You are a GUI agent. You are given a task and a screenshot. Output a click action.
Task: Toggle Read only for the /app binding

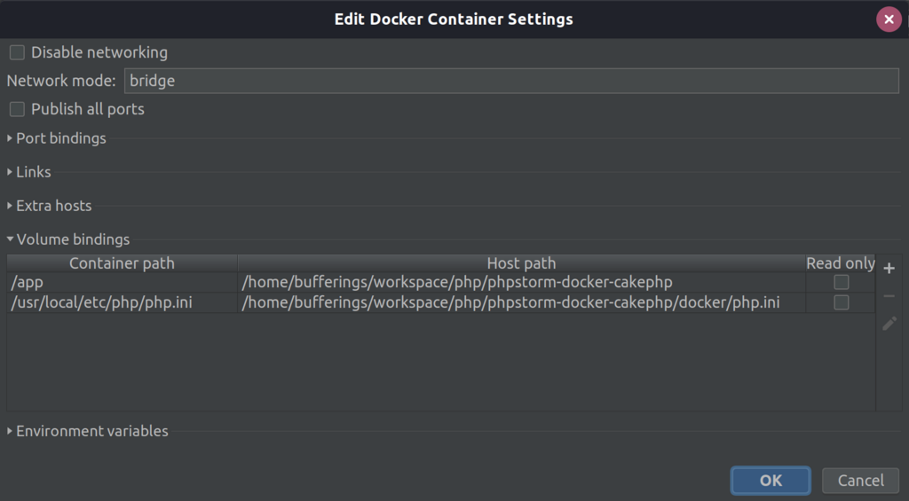(x=841, y=283)
